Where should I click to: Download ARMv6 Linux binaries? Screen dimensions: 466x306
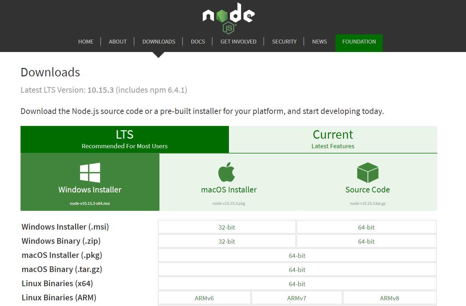coord(204,298)
